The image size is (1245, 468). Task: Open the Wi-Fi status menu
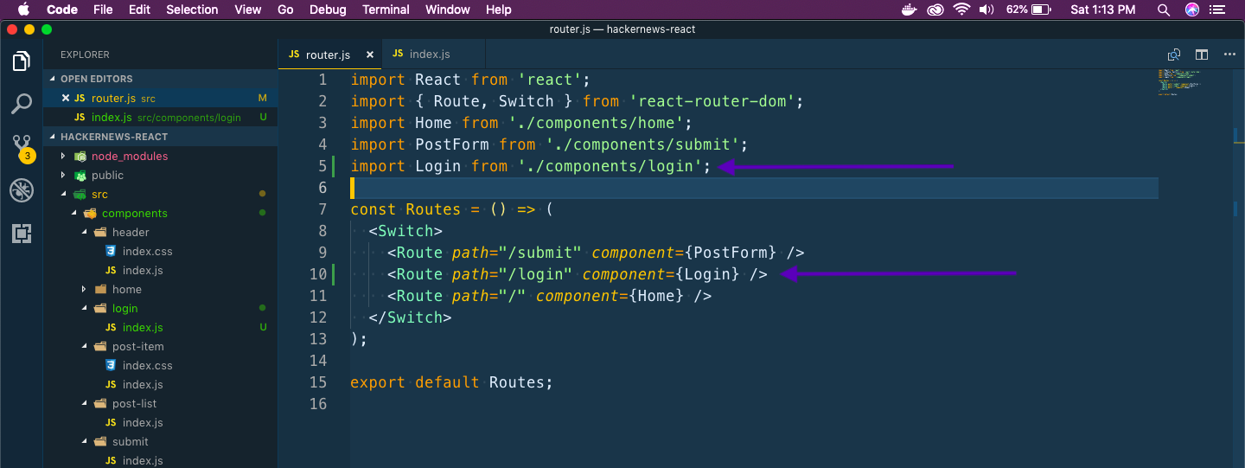pyautogui.click(x=961, y=10)
